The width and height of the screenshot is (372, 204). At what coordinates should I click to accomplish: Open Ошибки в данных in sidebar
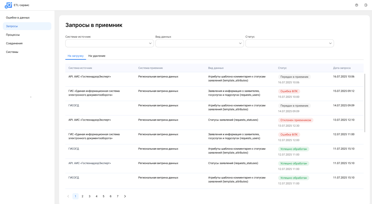click(18, 18)
